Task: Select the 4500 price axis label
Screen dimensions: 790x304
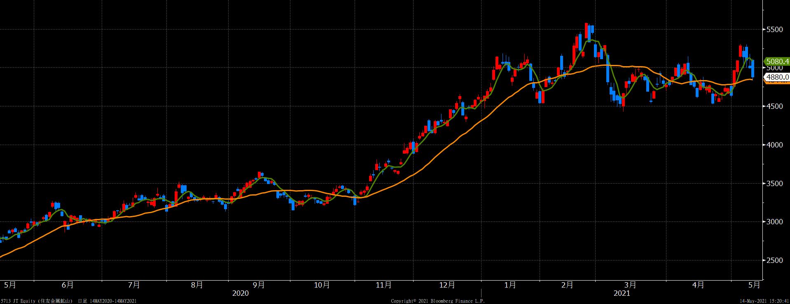Action: point(775,106)
